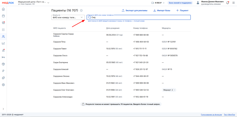Image resolution: width=237 pixels, height=117 pixels.
Task: Open patient Сидорова Александра
Action: (63, 97)
